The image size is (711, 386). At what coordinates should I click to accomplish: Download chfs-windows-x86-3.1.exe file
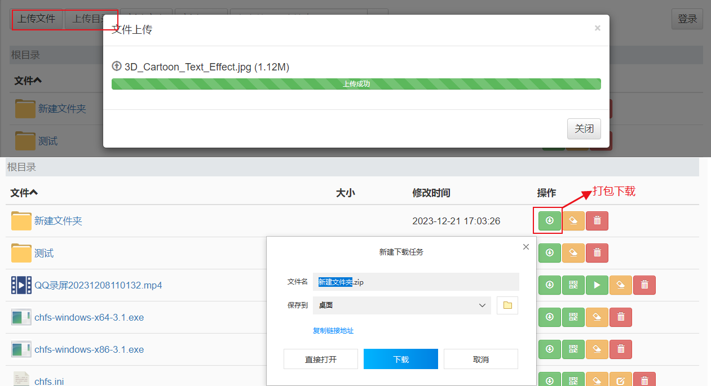coord(550,349)
